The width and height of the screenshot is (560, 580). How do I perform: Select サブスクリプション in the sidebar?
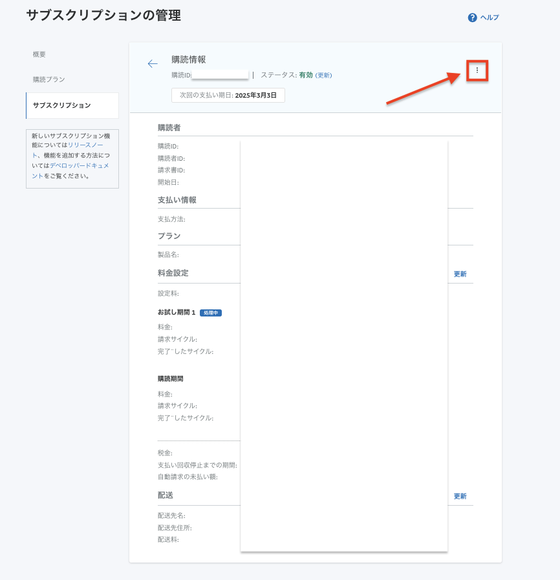pos(61,105)
